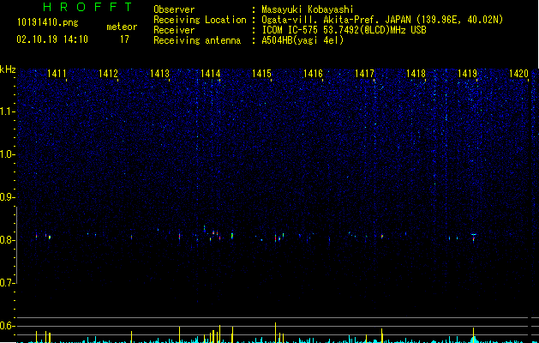Screen dimensions: 539x343
Task: Select the A504HB(yagi 4el) antenna text
Action: click(x=302, y=40)
